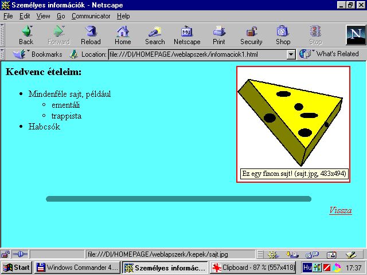Click the "Habcsók" list item
Image resolution: width=367 pixels, height=275 pixels.
(44, 127)
